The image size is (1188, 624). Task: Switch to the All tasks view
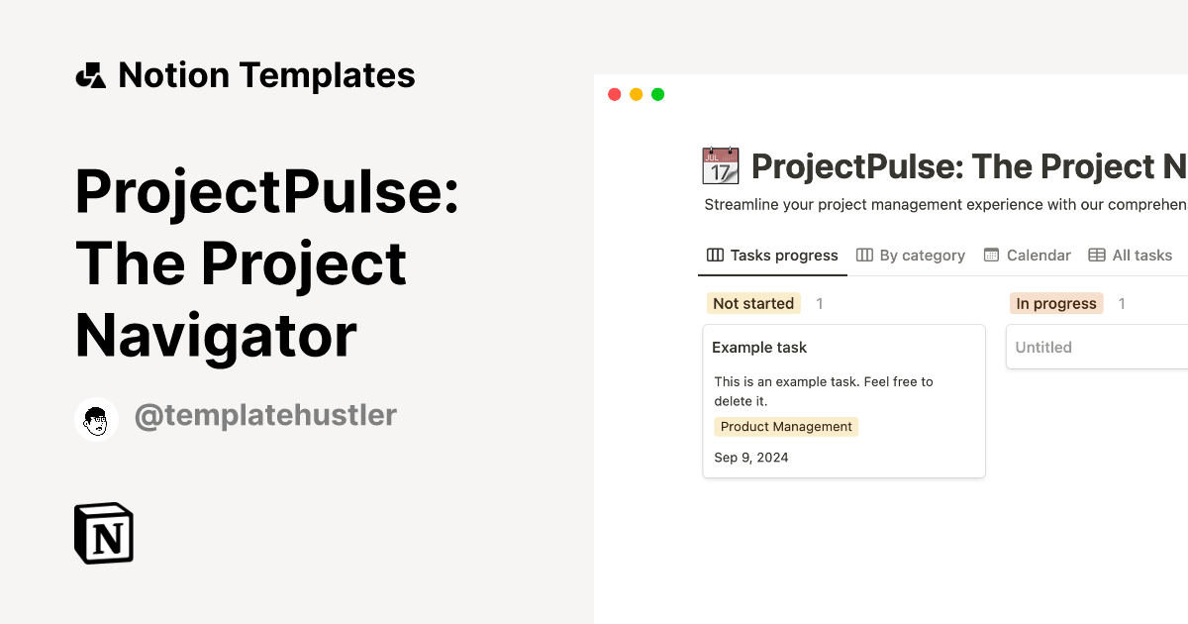[1142, 255]
